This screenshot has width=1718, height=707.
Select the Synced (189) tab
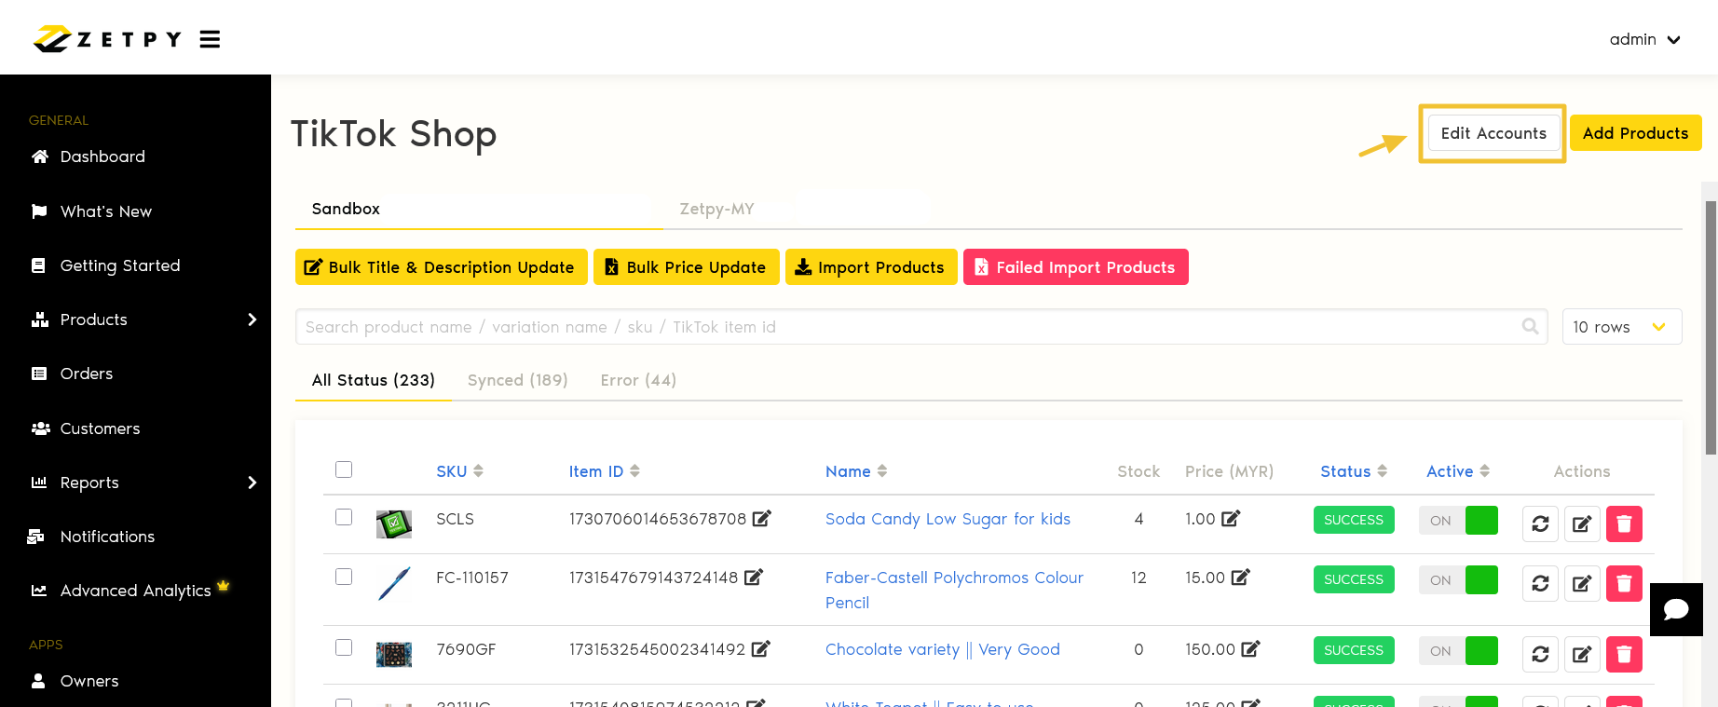[x=517, y=380]
